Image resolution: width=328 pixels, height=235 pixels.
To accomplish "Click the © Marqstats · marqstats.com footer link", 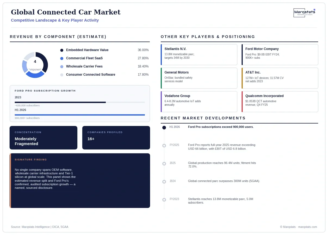I will click(x=298, y=227).
